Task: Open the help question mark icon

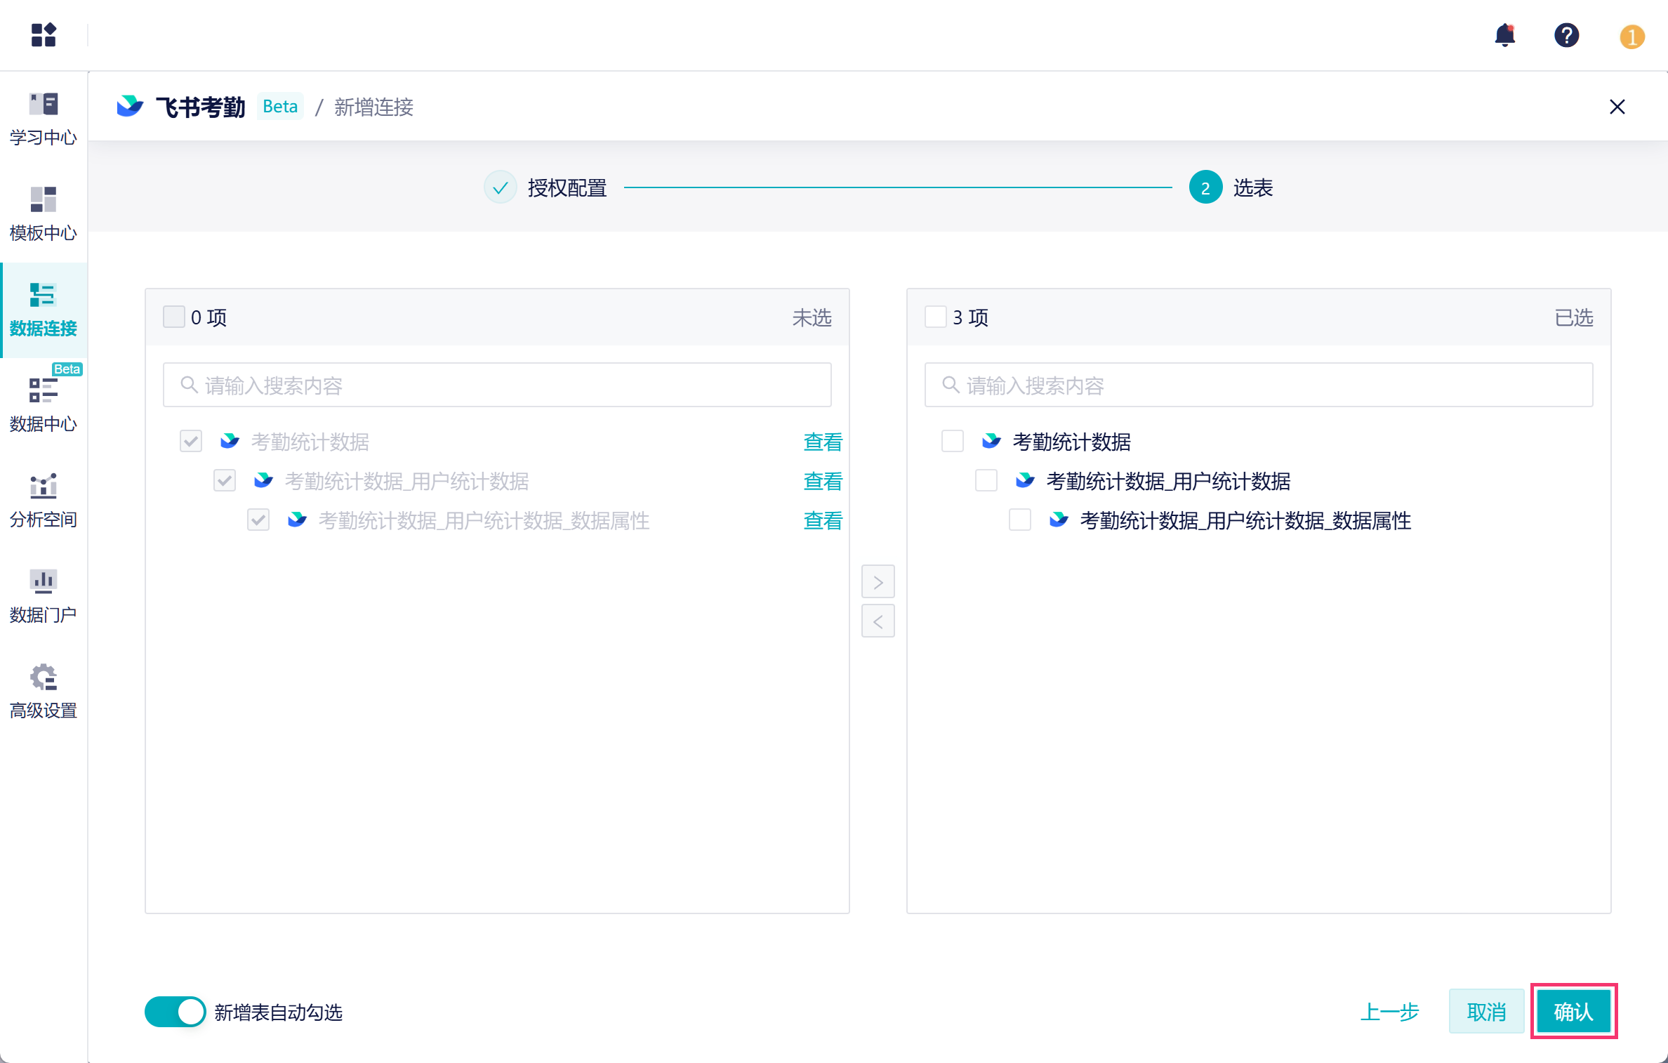Action: (1566, 34)
